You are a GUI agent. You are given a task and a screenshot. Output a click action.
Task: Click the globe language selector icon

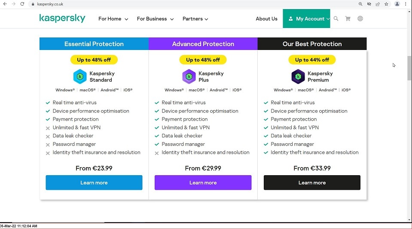click(x=360, y=19)
